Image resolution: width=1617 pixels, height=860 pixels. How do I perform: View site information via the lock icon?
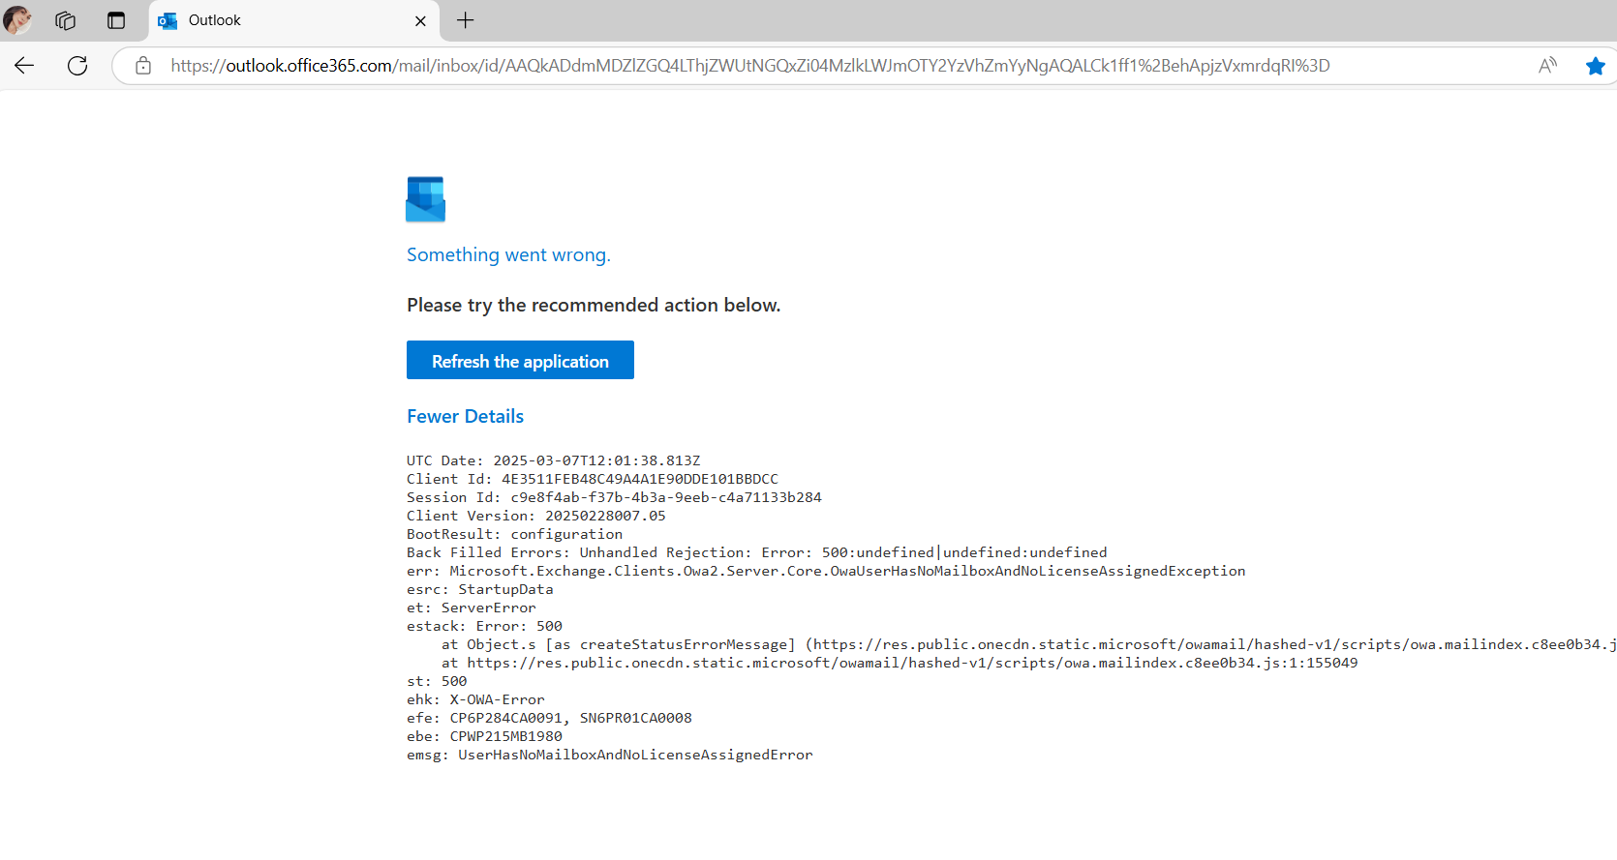pos(143,66)
